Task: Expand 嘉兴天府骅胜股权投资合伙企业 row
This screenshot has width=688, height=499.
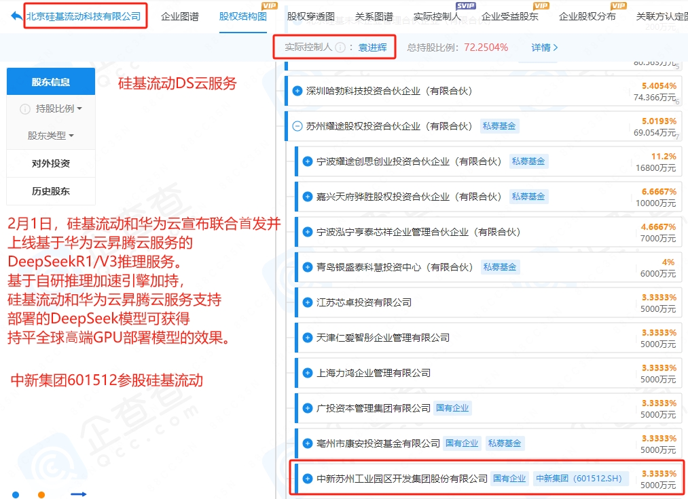Action: 308,197
